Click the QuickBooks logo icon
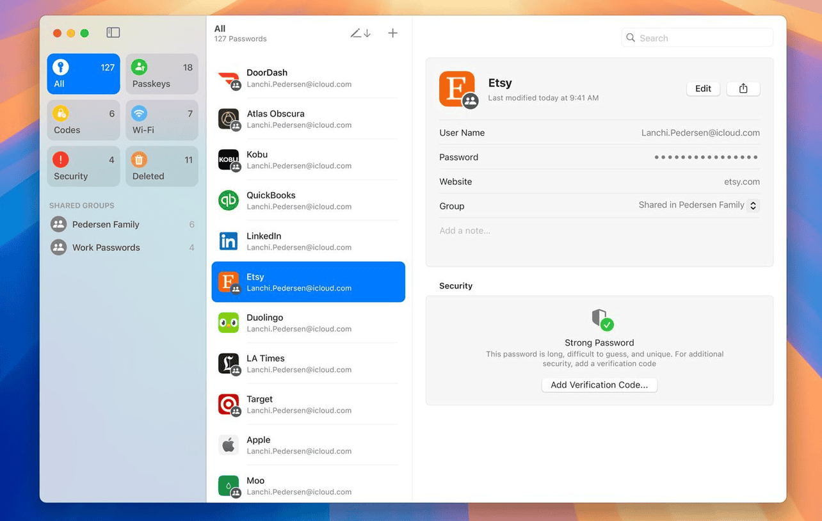 click(x=229, y=200)
